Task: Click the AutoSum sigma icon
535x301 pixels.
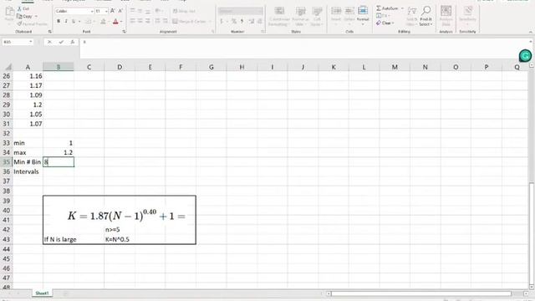Action: point(379,8)
